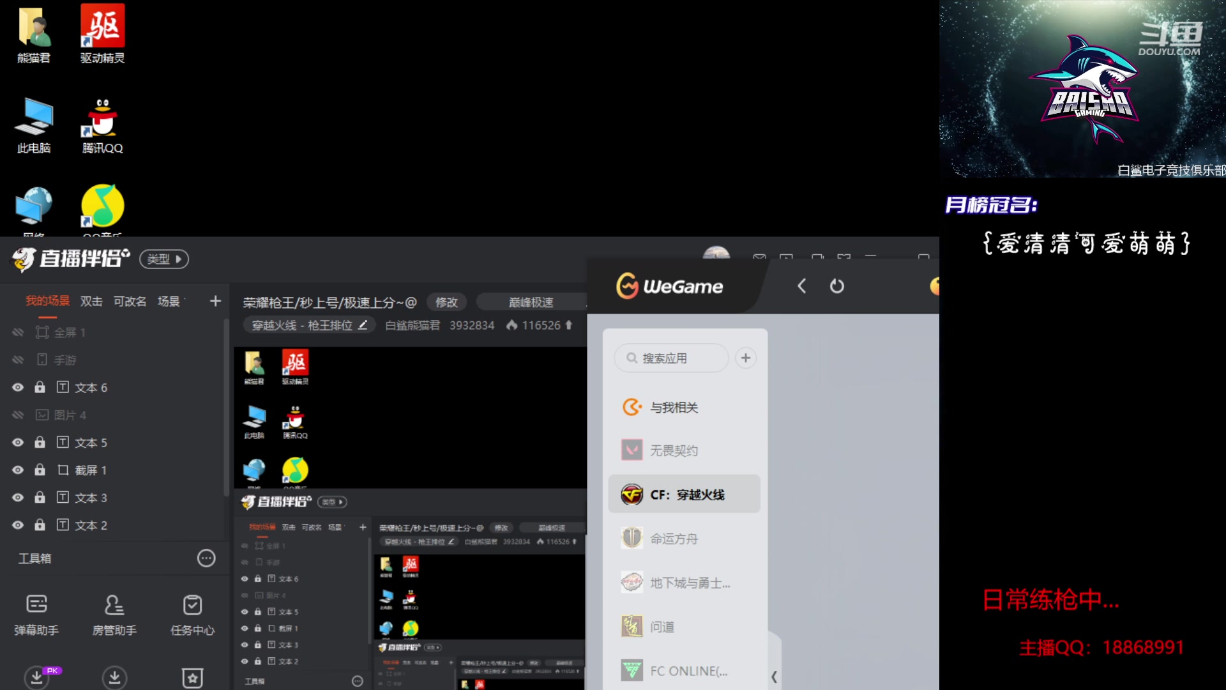The width and height of the screenshot is (1226, 690).
Task: Hide the 截屏 1 source
Action: click(x=18, y=470)
